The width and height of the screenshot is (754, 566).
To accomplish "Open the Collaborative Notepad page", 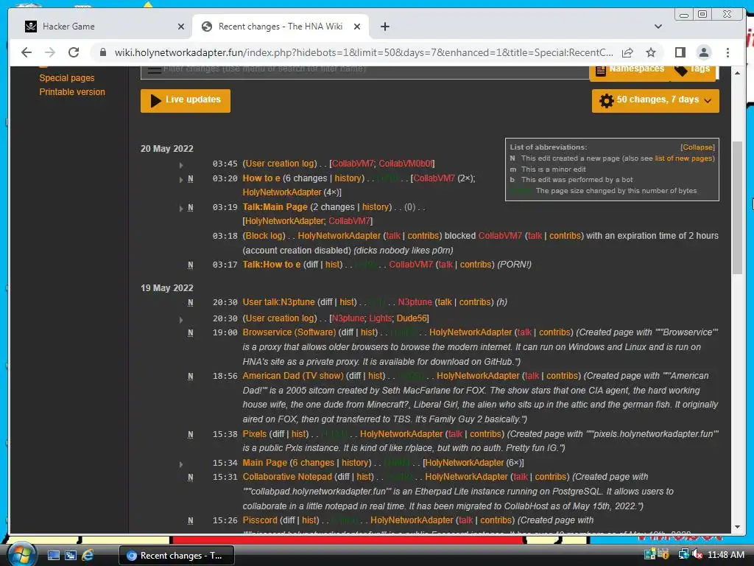I will 287,477.
